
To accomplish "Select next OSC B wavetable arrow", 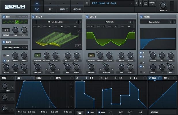I will tap(134, 22).
